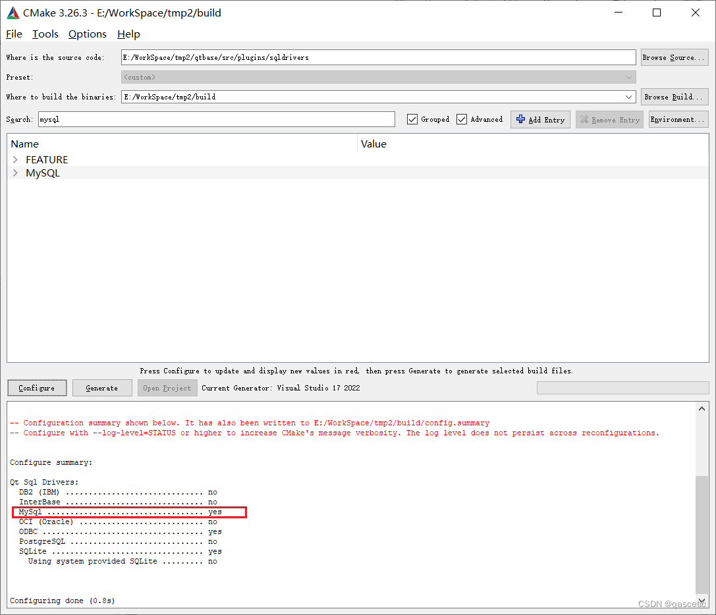Open the Tools menu

45,34
